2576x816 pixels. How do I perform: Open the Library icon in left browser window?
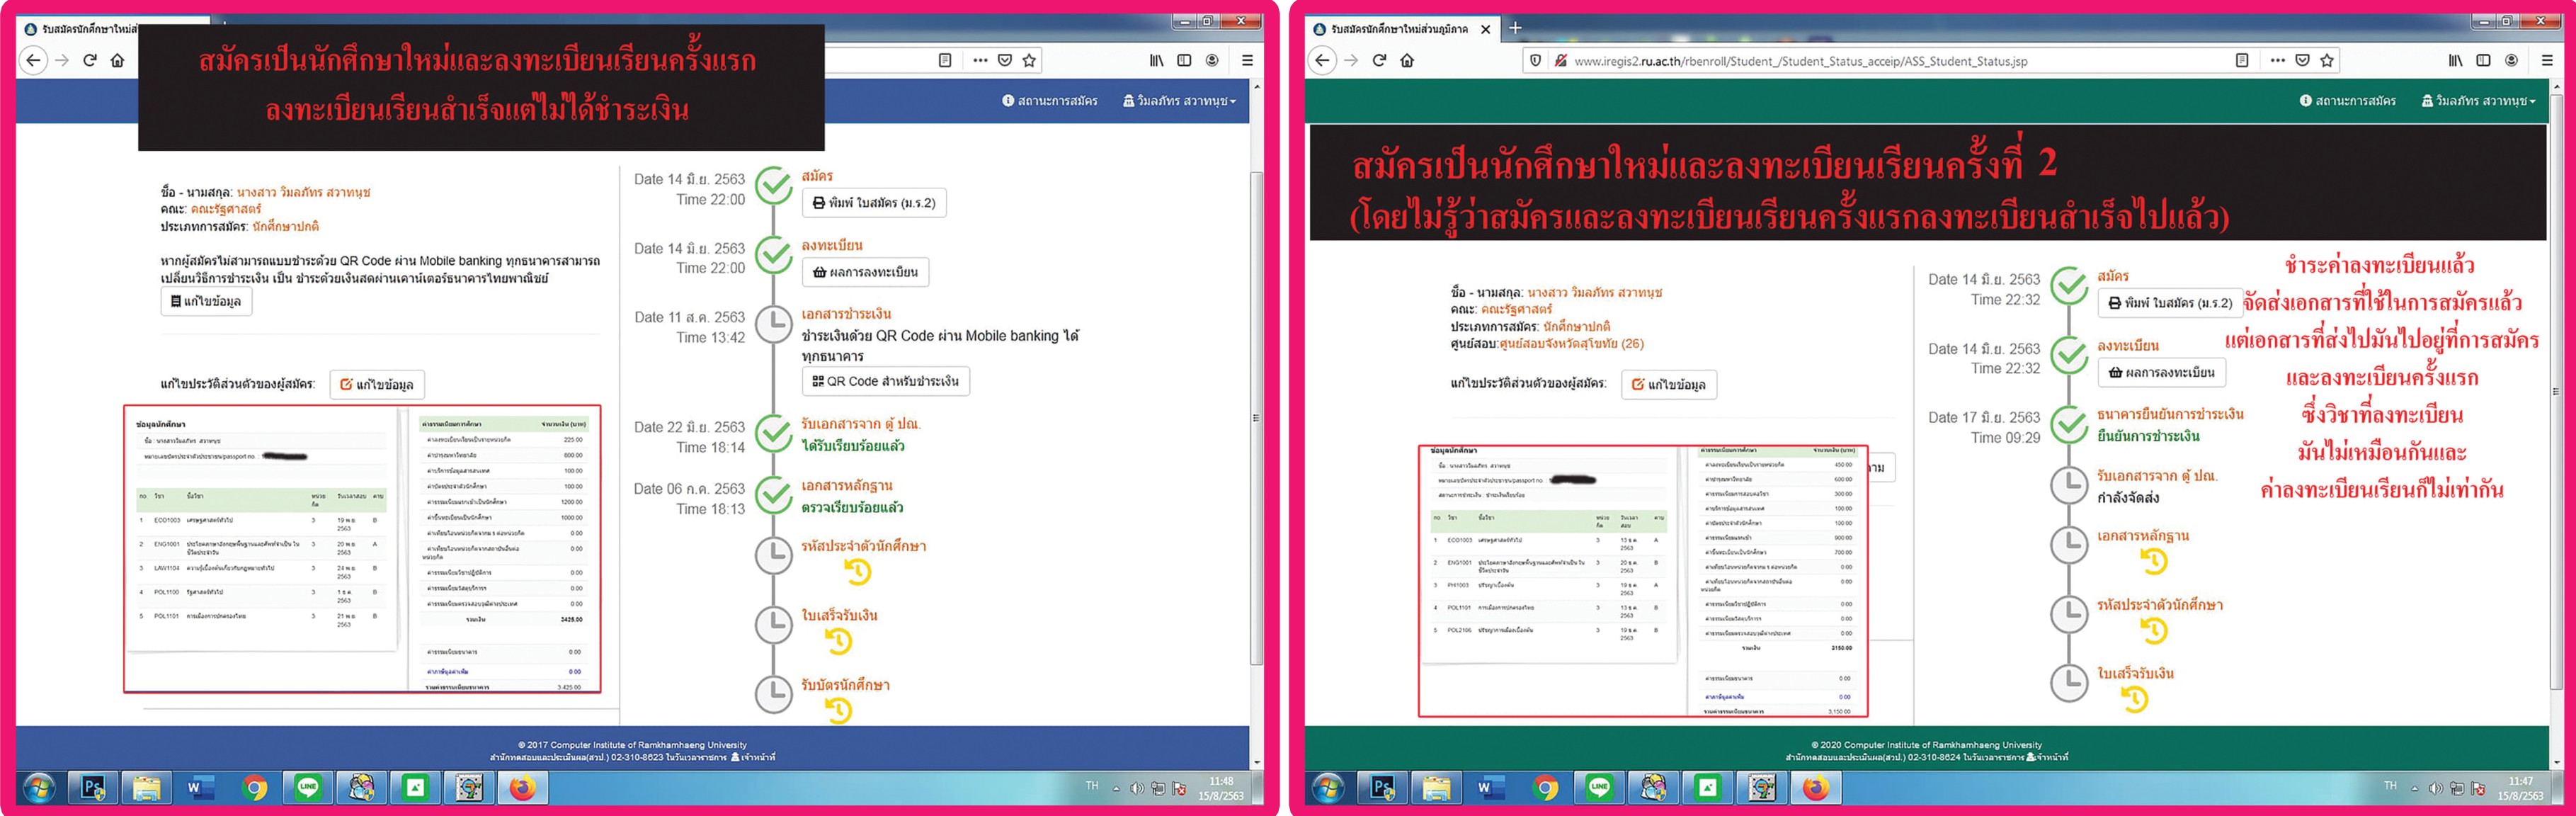1157,61
